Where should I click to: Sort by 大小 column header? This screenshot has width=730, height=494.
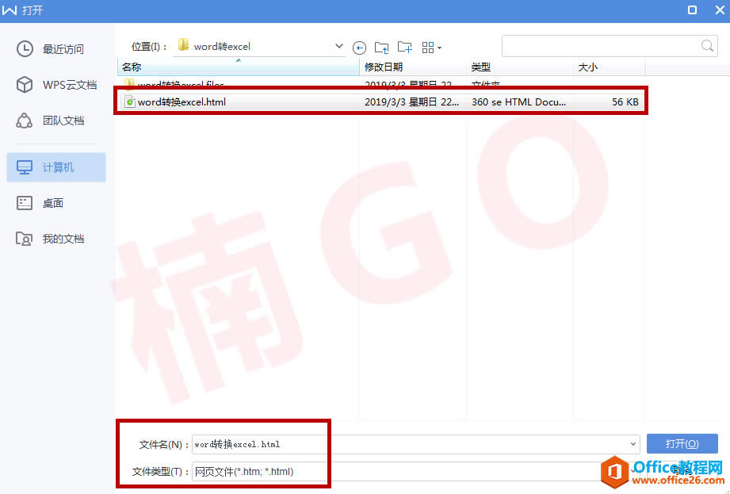(609, 67)
